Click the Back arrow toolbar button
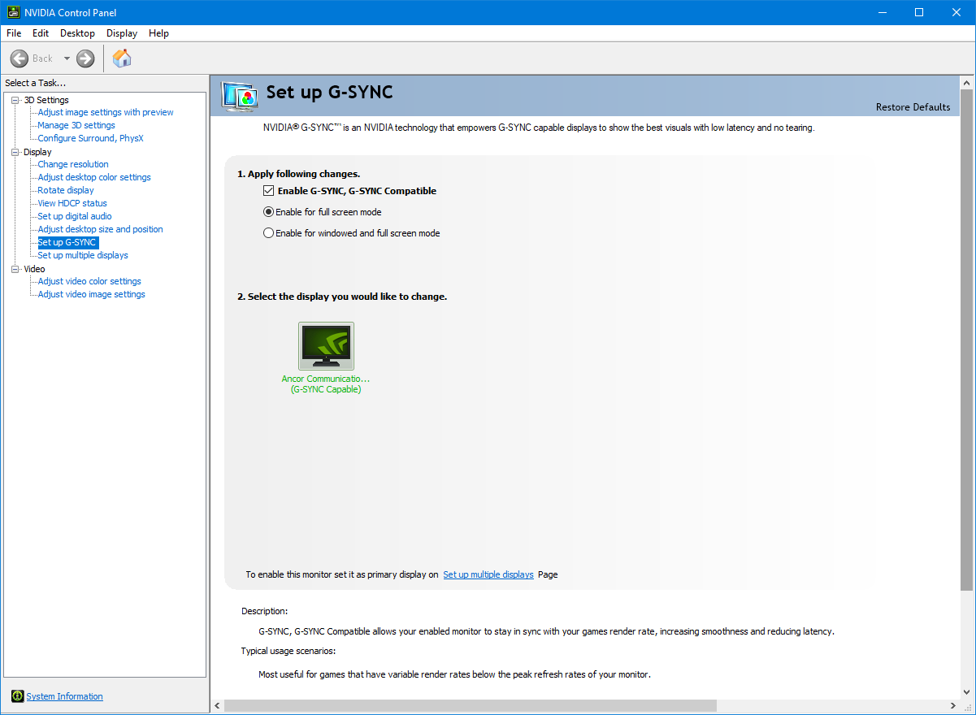This screenshot has height=715, width=976. [20, 58]
